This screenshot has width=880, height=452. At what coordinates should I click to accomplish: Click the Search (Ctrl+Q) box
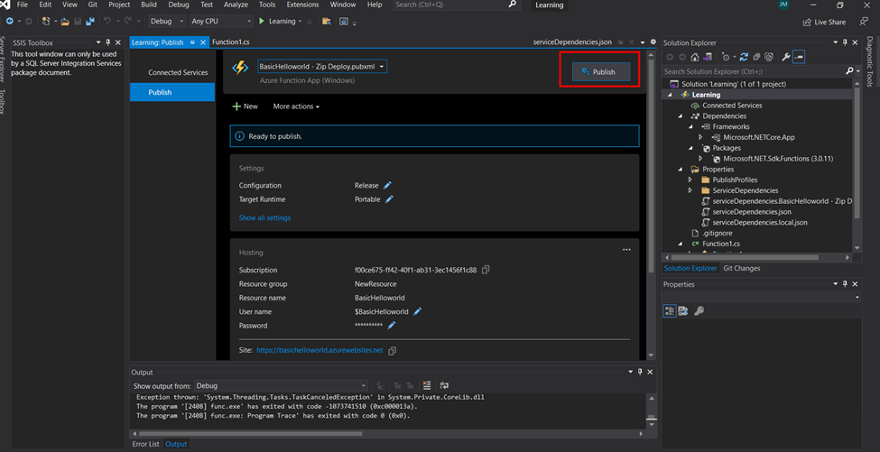click(x=455, y=5)
